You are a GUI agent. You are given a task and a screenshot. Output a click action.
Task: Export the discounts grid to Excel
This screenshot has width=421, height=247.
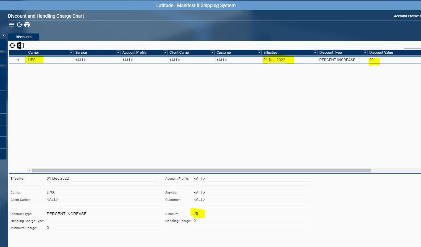click(x=20, y=46)
